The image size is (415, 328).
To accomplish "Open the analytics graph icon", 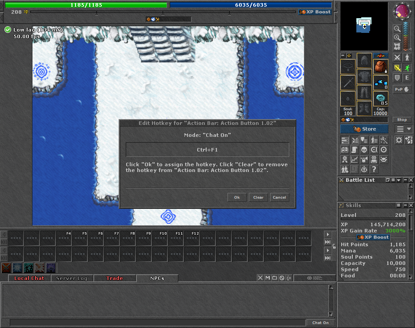I will [x=355, y=160].
